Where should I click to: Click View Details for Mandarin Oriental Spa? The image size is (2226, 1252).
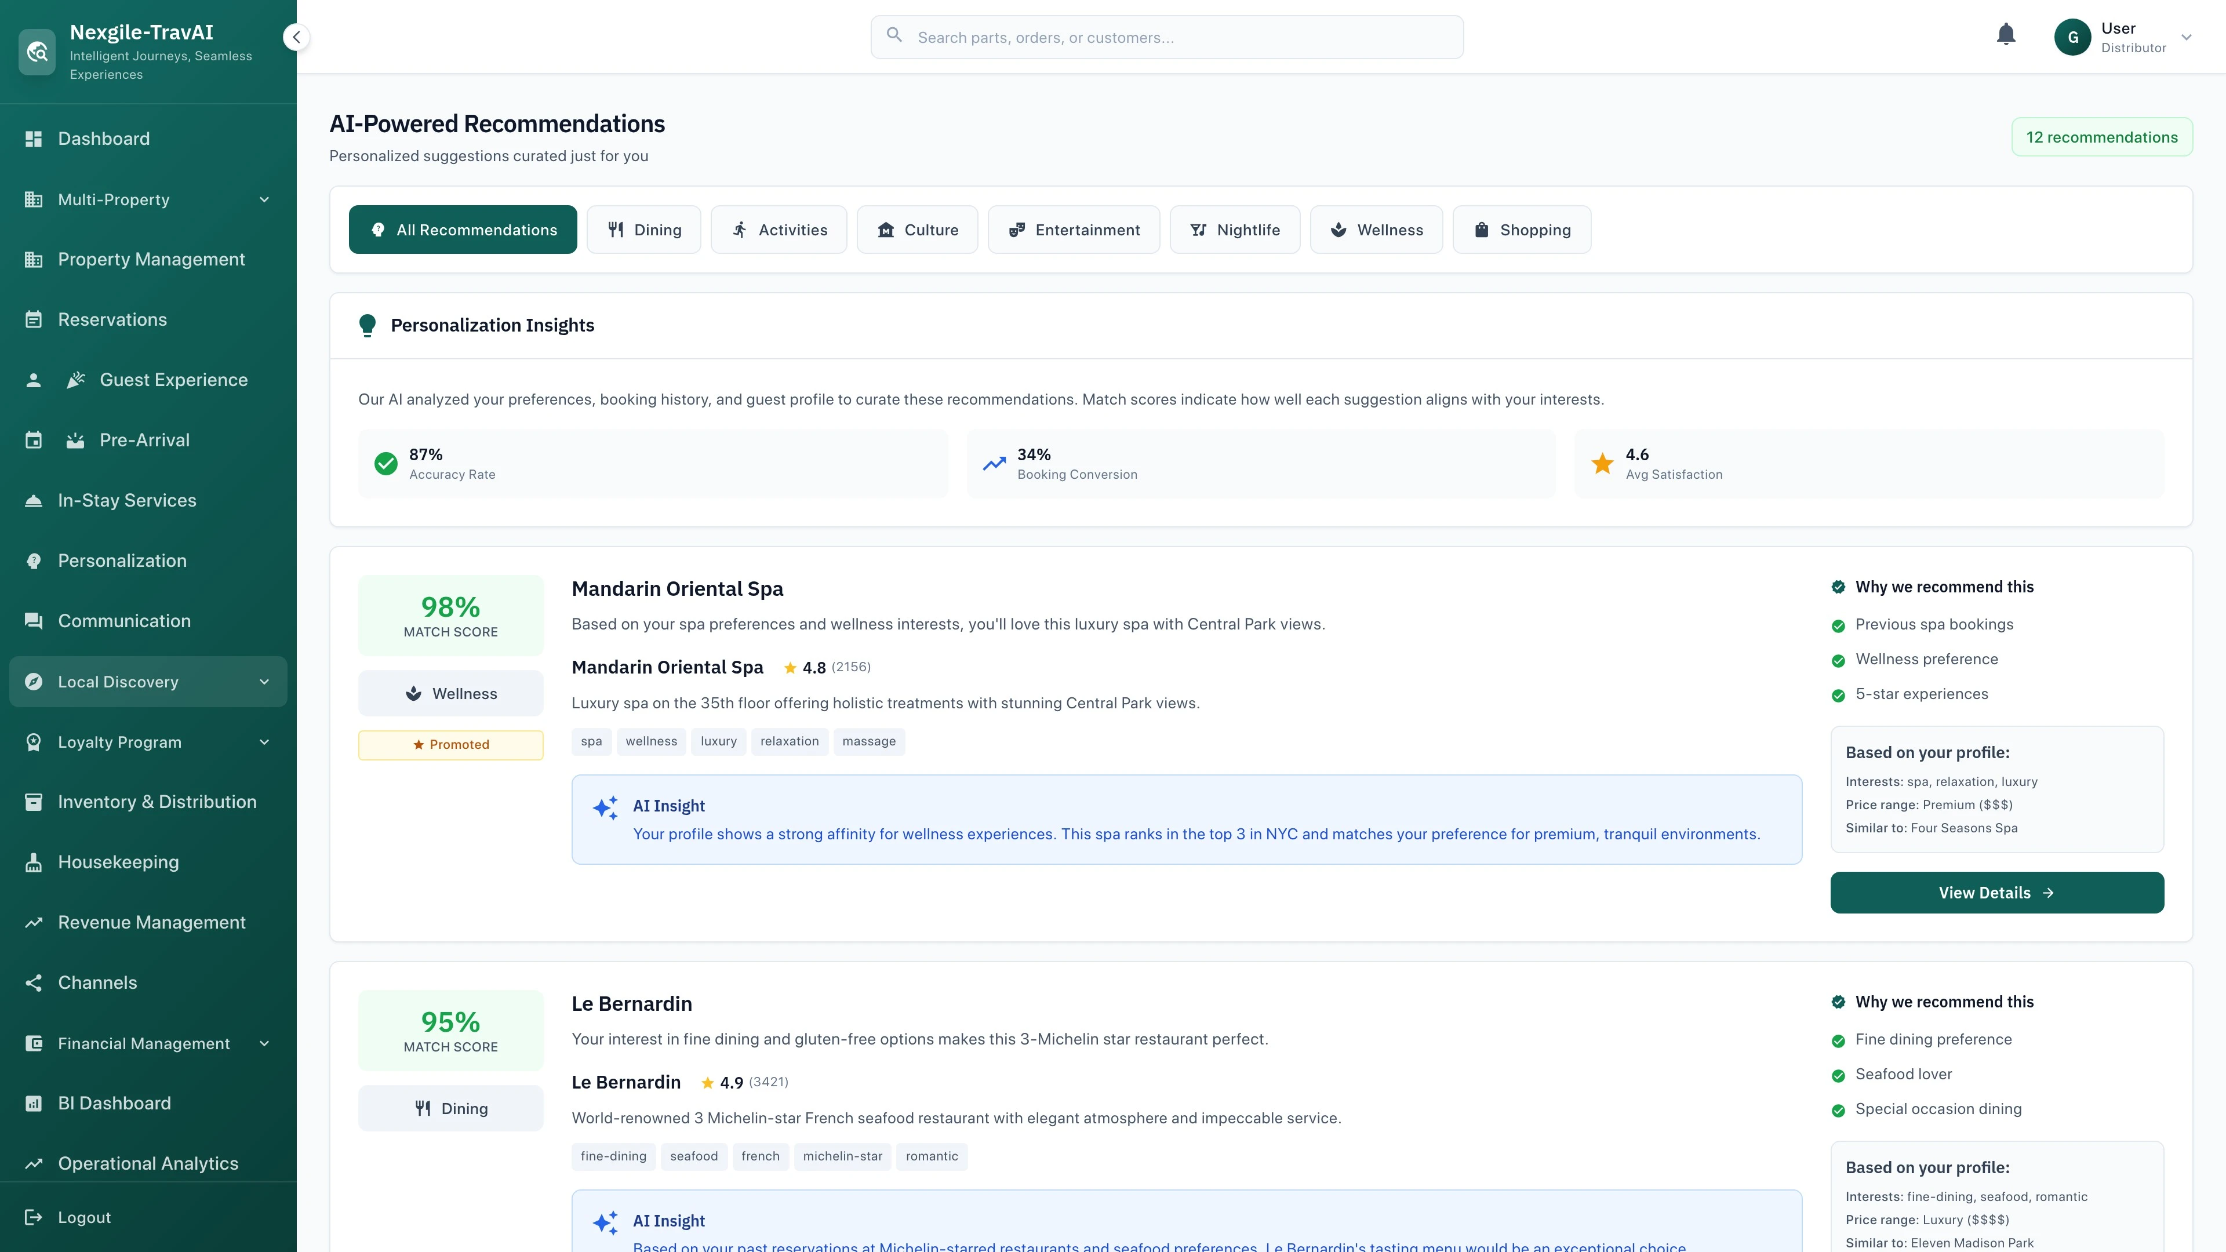1996,893
